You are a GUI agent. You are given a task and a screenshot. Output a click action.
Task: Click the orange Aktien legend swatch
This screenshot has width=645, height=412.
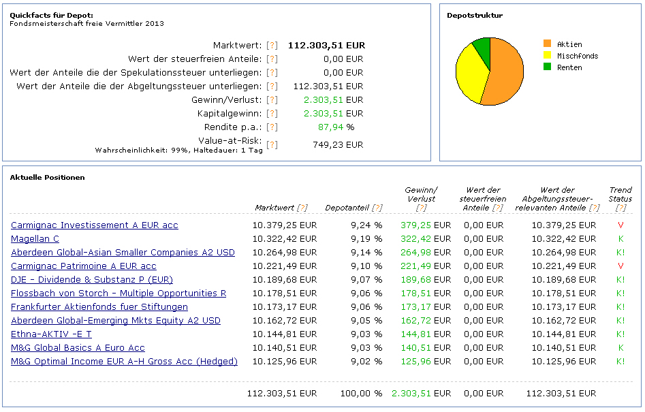tap(548, 44)
